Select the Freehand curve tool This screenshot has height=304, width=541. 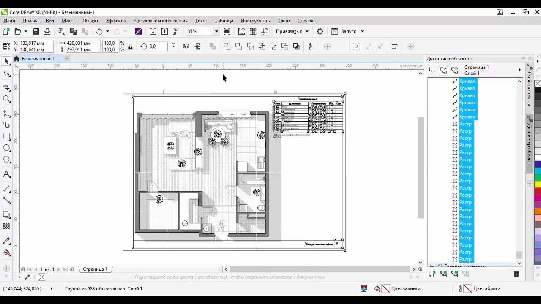coord(6,113)
